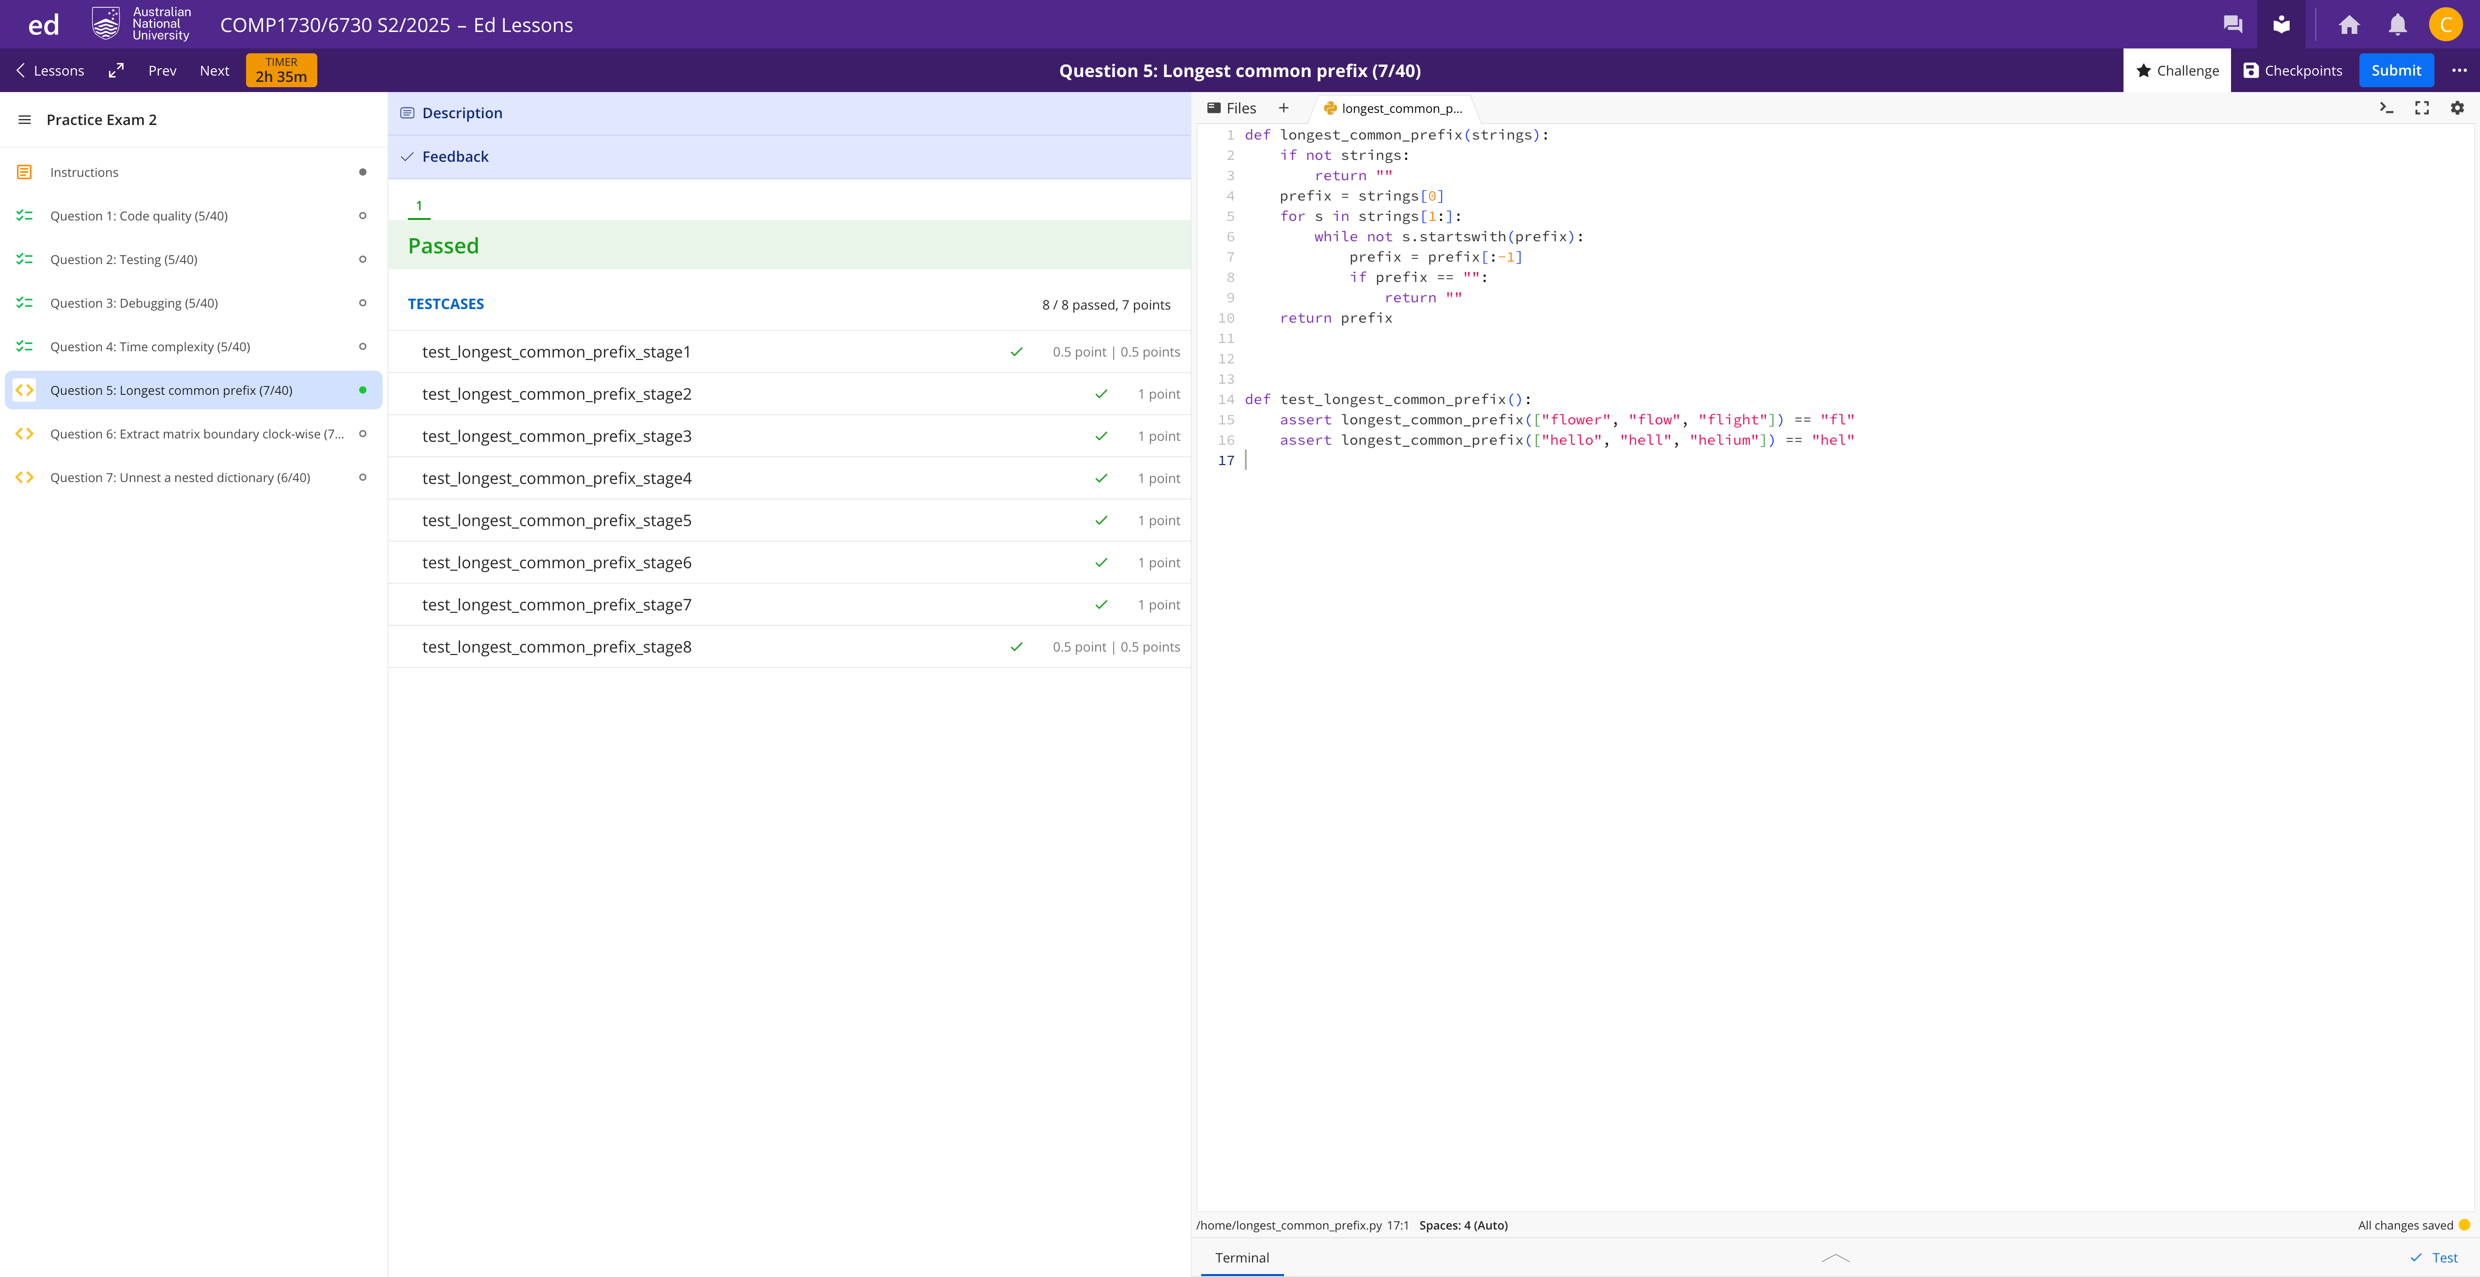Open editor settings gear
The image size is (2480, 1277).
[x=2457, y=108]
